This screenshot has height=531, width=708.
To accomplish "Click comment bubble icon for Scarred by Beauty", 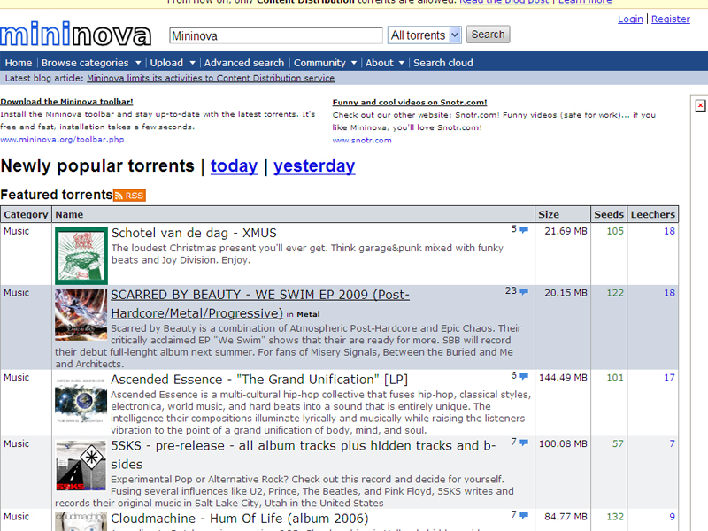I will coord(524,292).
